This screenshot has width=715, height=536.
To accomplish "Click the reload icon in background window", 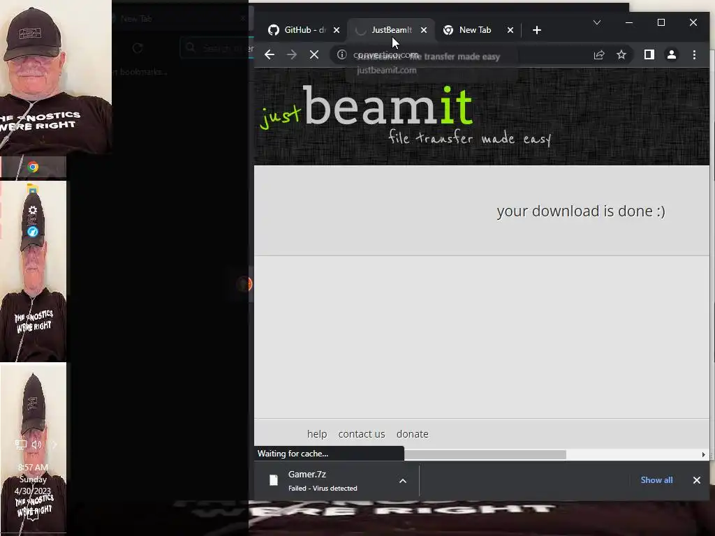I will 138,48.
